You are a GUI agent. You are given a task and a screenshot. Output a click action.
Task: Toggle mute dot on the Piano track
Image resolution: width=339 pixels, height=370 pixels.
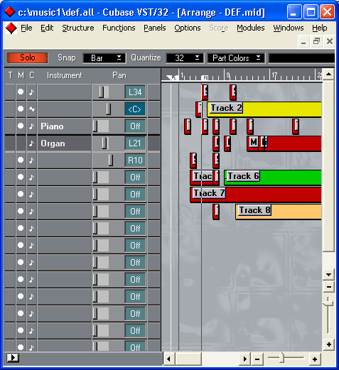click(21, 126)
